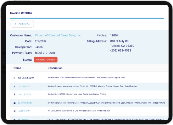Open customer Church of Chrrst of Canal Dave link

58,35
